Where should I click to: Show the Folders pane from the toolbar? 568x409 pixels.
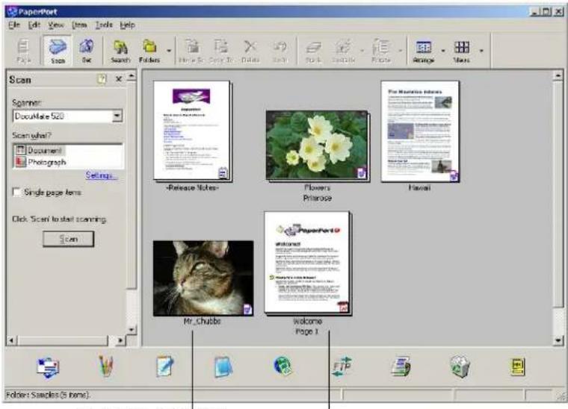[149, 51]
